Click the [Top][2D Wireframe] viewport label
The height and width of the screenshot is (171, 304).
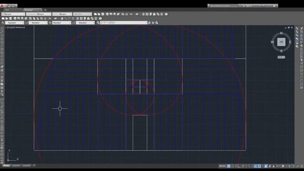(x=15, y=28)
